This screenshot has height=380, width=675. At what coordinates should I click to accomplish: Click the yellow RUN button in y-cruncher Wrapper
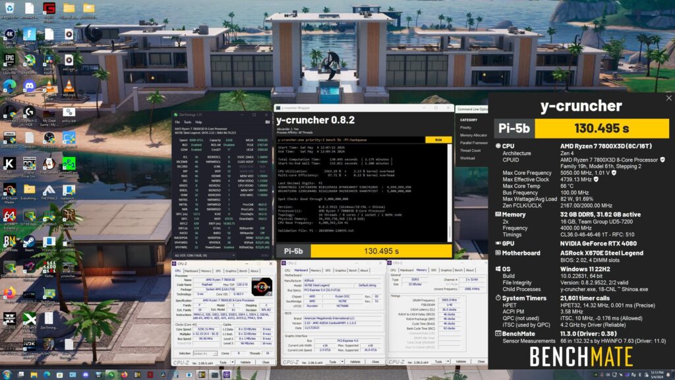438,140
